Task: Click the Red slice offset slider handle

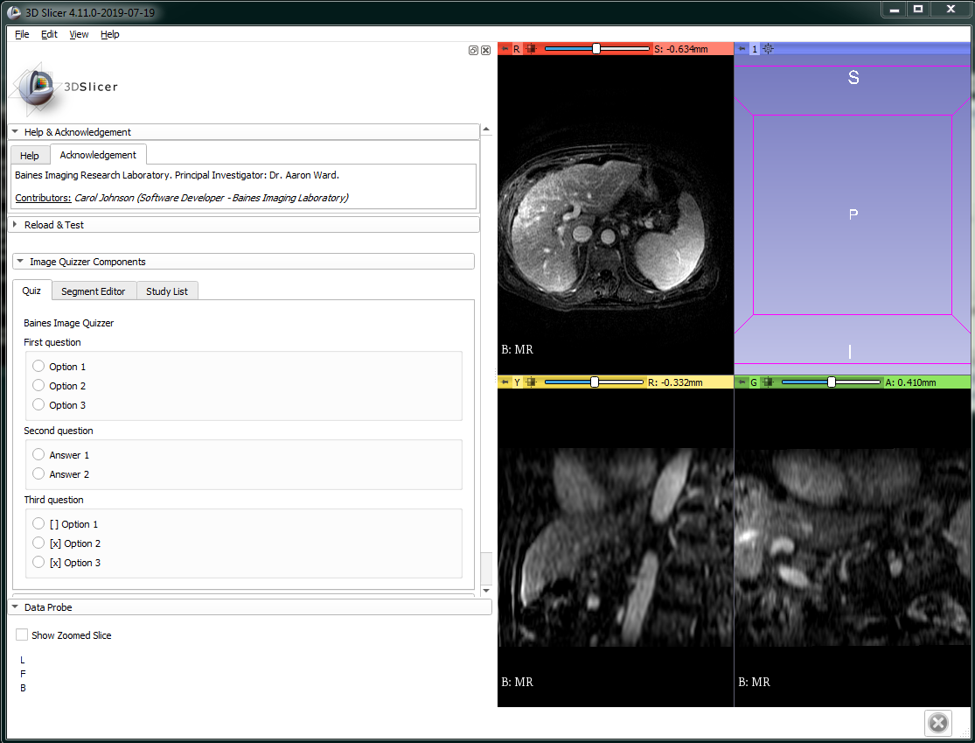Action: click(596, 49)
